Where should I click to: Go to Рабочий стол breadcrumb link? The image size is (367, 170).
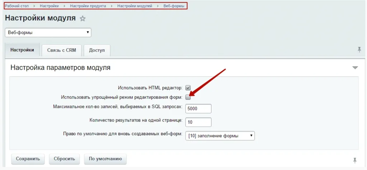(16, 6)
